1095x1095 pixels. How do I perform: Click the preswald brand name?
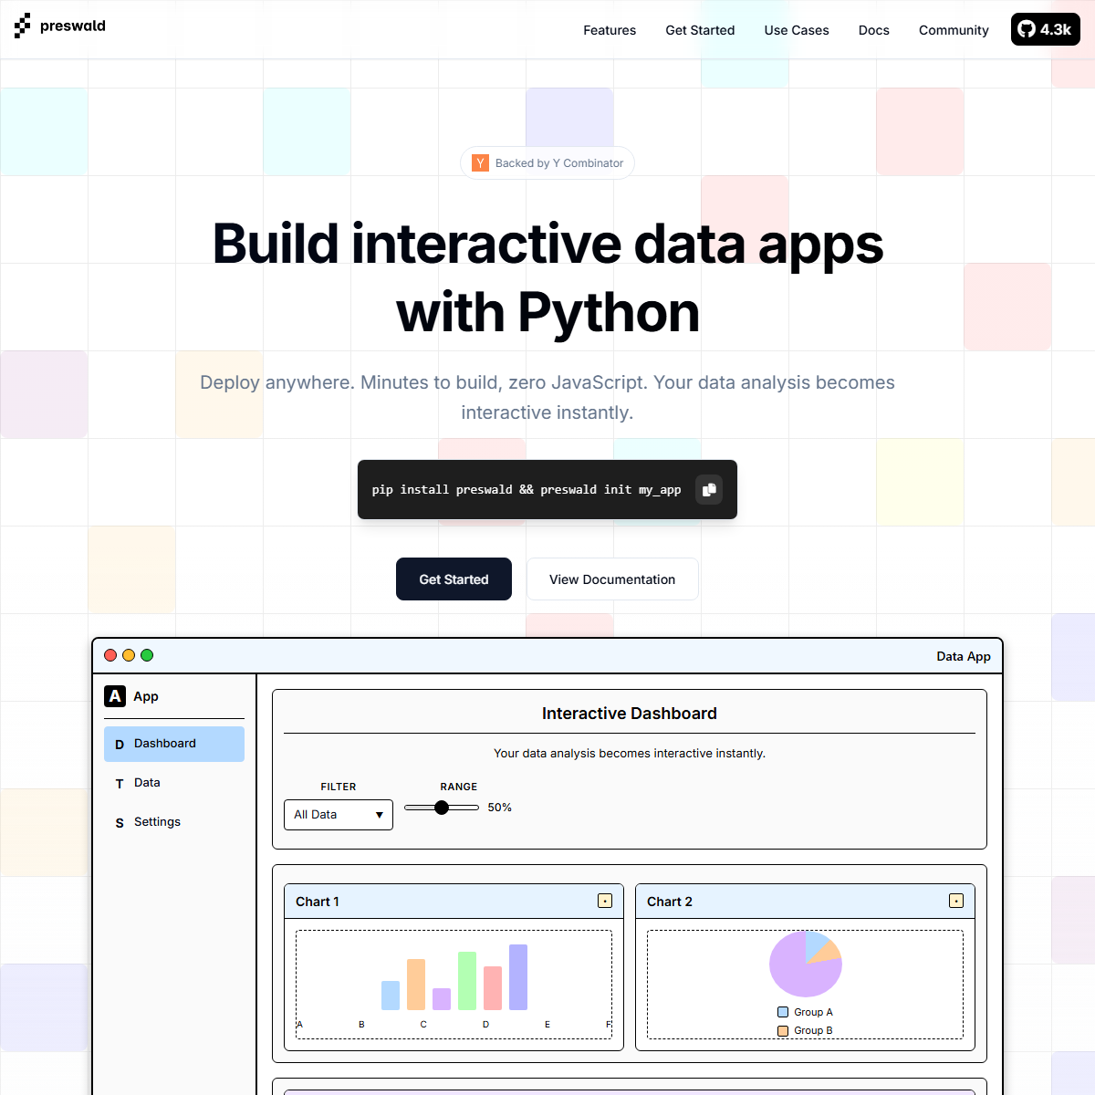click(x=73, y=26)
